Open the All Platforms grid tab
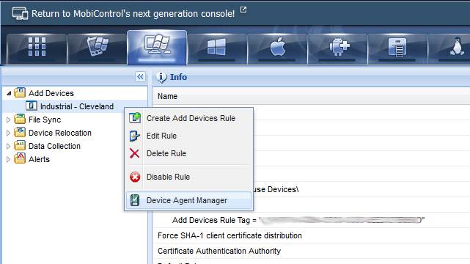The image size is (470, 264). [x=37, y=49]
